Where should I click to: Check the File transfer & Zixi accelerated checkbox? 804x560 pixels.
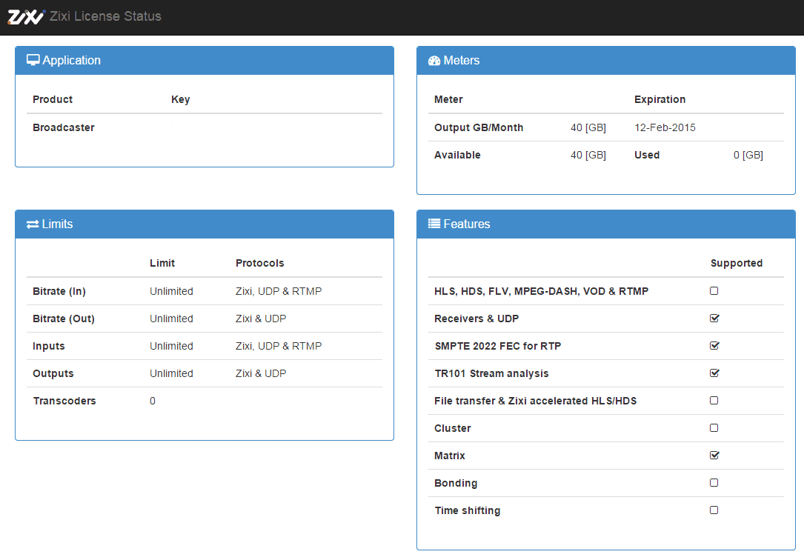point(714,401)
